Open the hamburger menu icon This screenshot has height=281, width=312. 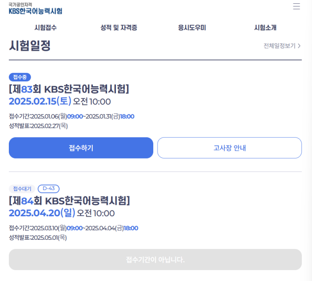point(296,6)
